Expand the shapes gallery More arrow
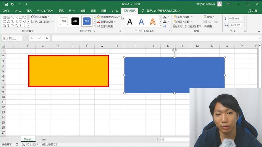This screenshot has width=262, height=147. point(28,26)
